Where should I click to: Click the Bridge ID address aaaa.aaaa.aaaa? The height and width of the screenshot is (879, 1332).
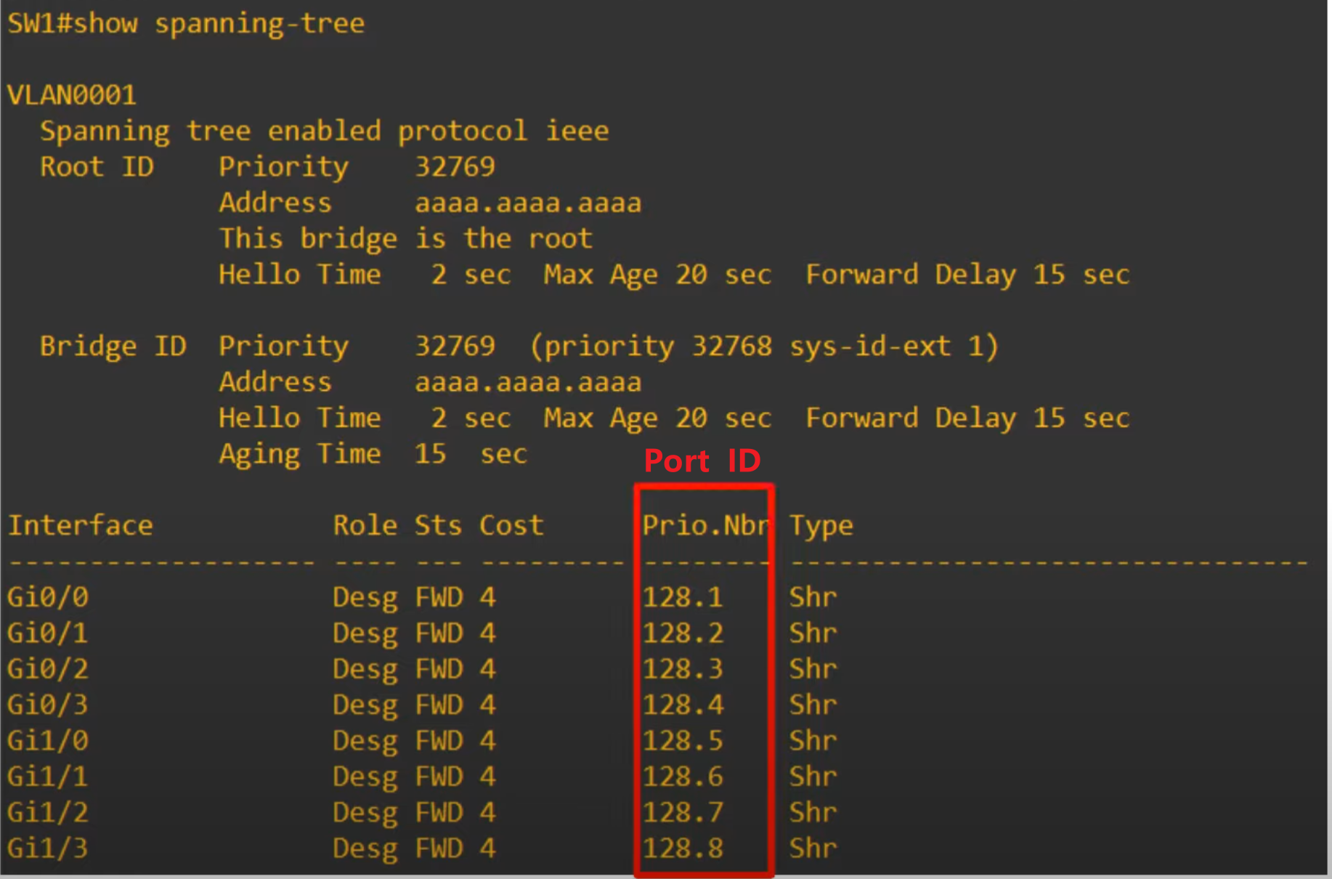coord(528,383)
